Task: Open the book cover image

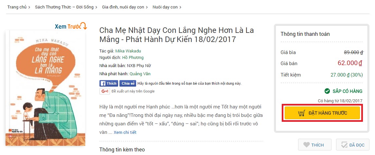Action: 45,88
